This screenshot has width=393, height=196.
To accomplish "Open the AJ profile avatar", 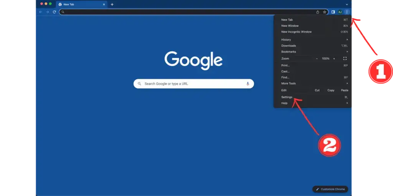I will [340, 12].
